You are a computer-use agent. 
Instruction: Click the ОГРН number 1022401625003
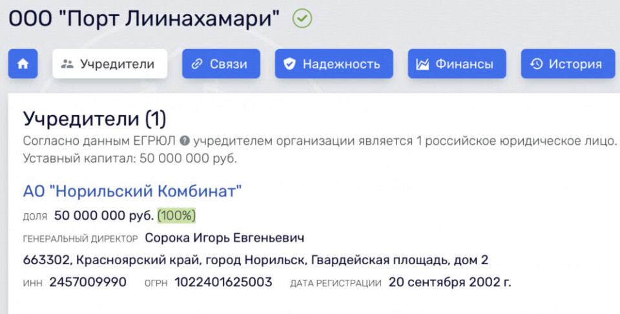click(x=223, y=282)
